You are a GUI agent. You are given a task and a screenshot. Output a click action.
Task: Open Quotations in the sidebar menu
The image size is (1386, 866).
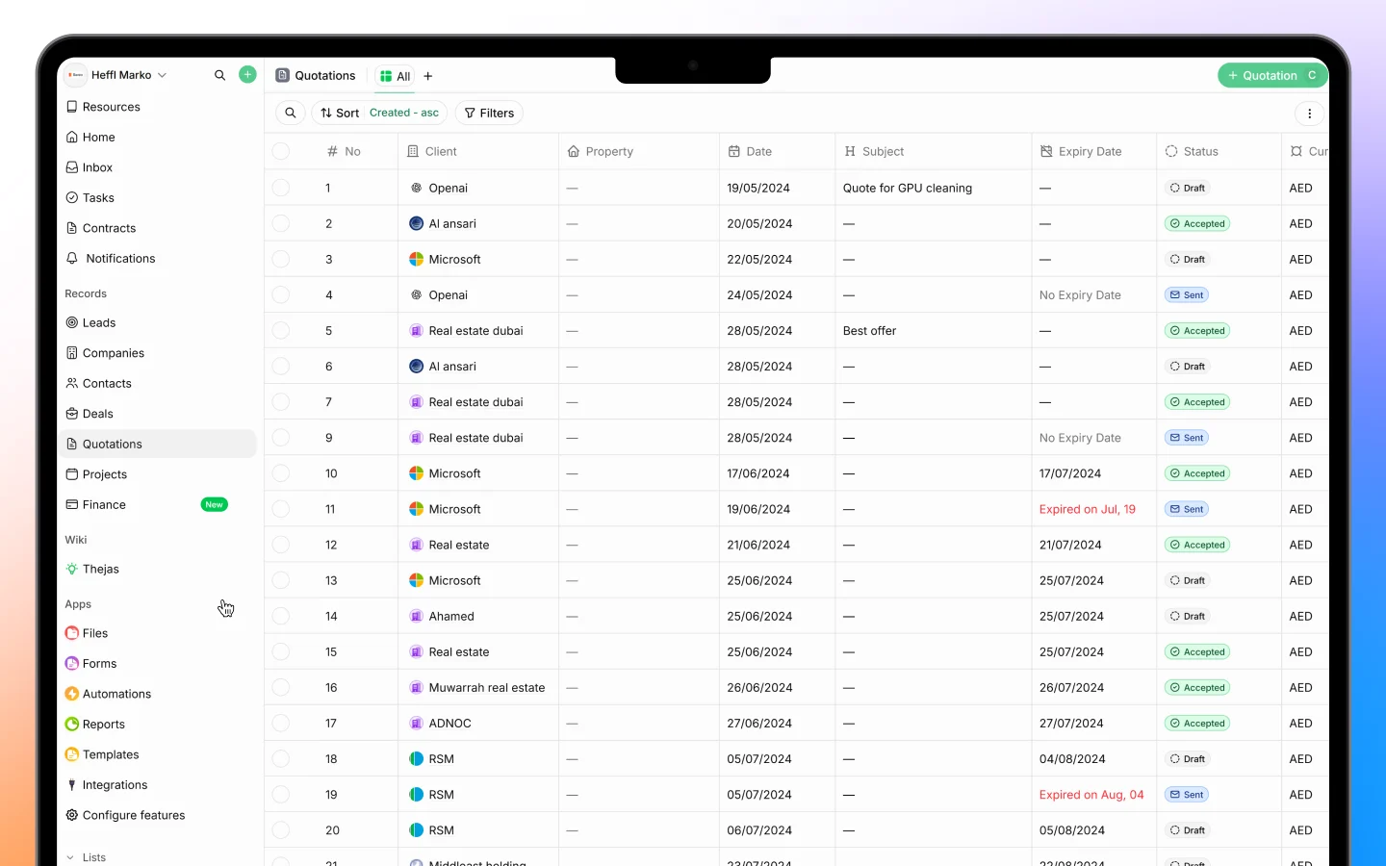[158, 444]
